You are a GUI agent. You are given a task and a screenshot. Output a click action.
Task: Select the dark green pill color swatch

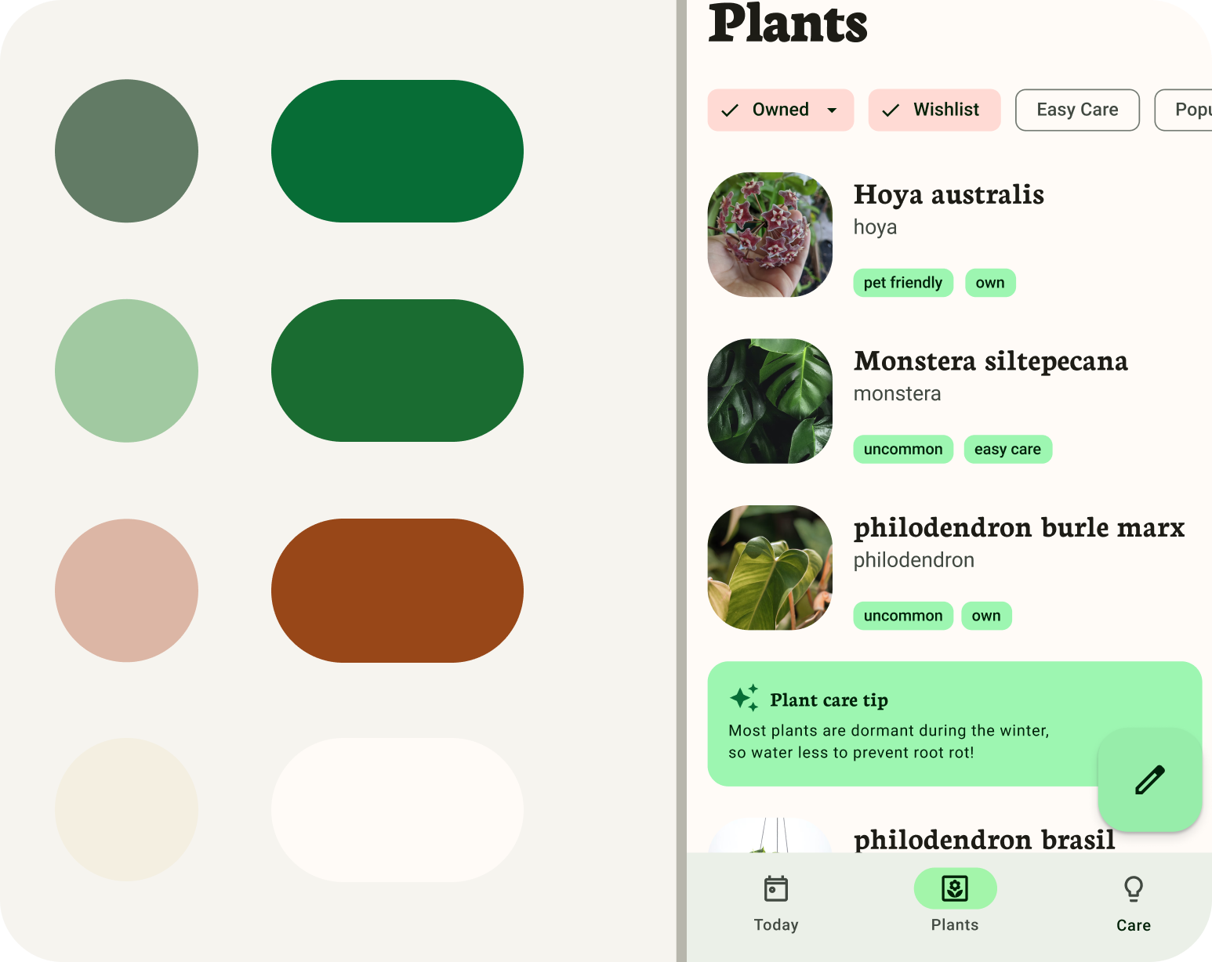point(397,150)
